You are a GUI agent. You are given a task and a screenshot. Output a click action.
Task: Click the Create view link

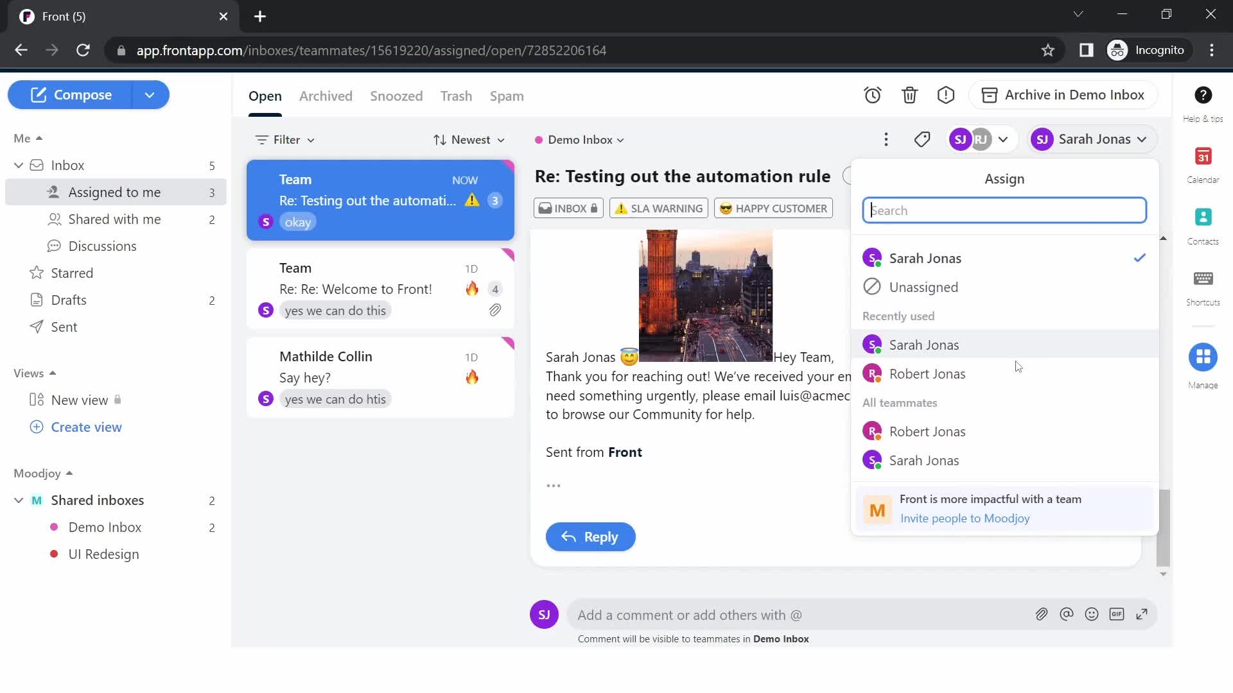point(86,427)
